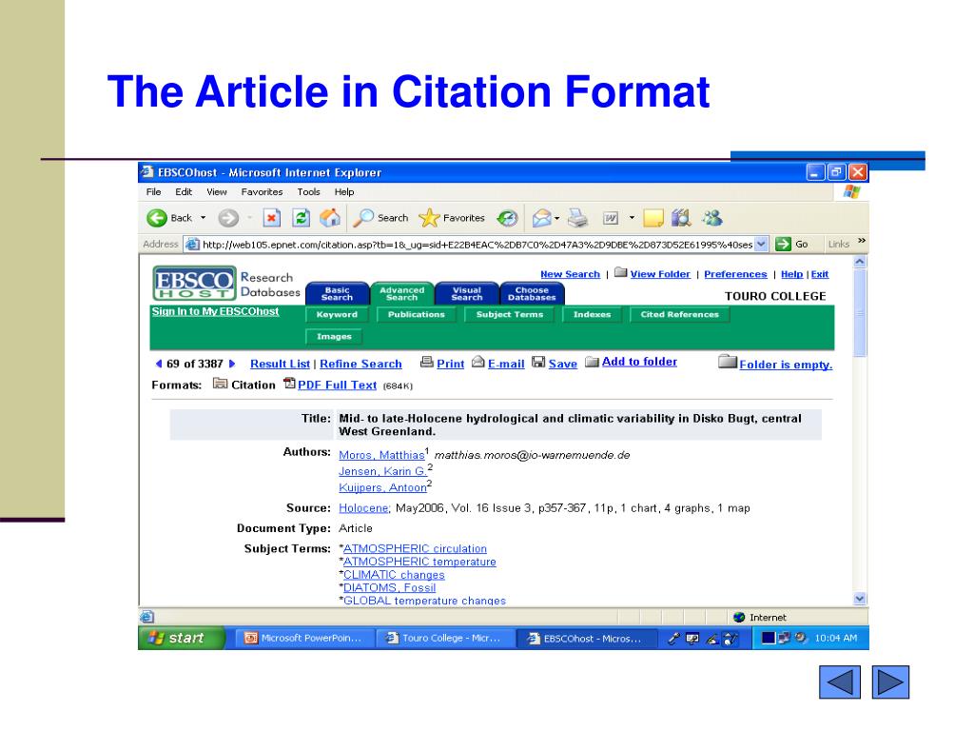The image size is (974, 731).
Task: Switch to the Choose Databases tab
Action: coord(532,293)
